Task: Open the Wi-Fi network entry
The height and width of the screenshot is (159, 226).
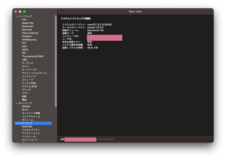Action: (25, 110)
